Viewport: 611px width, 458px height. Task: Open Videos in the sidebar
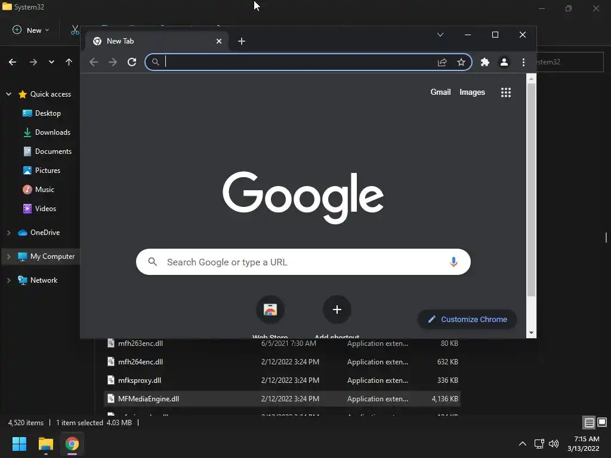[39, 208]
